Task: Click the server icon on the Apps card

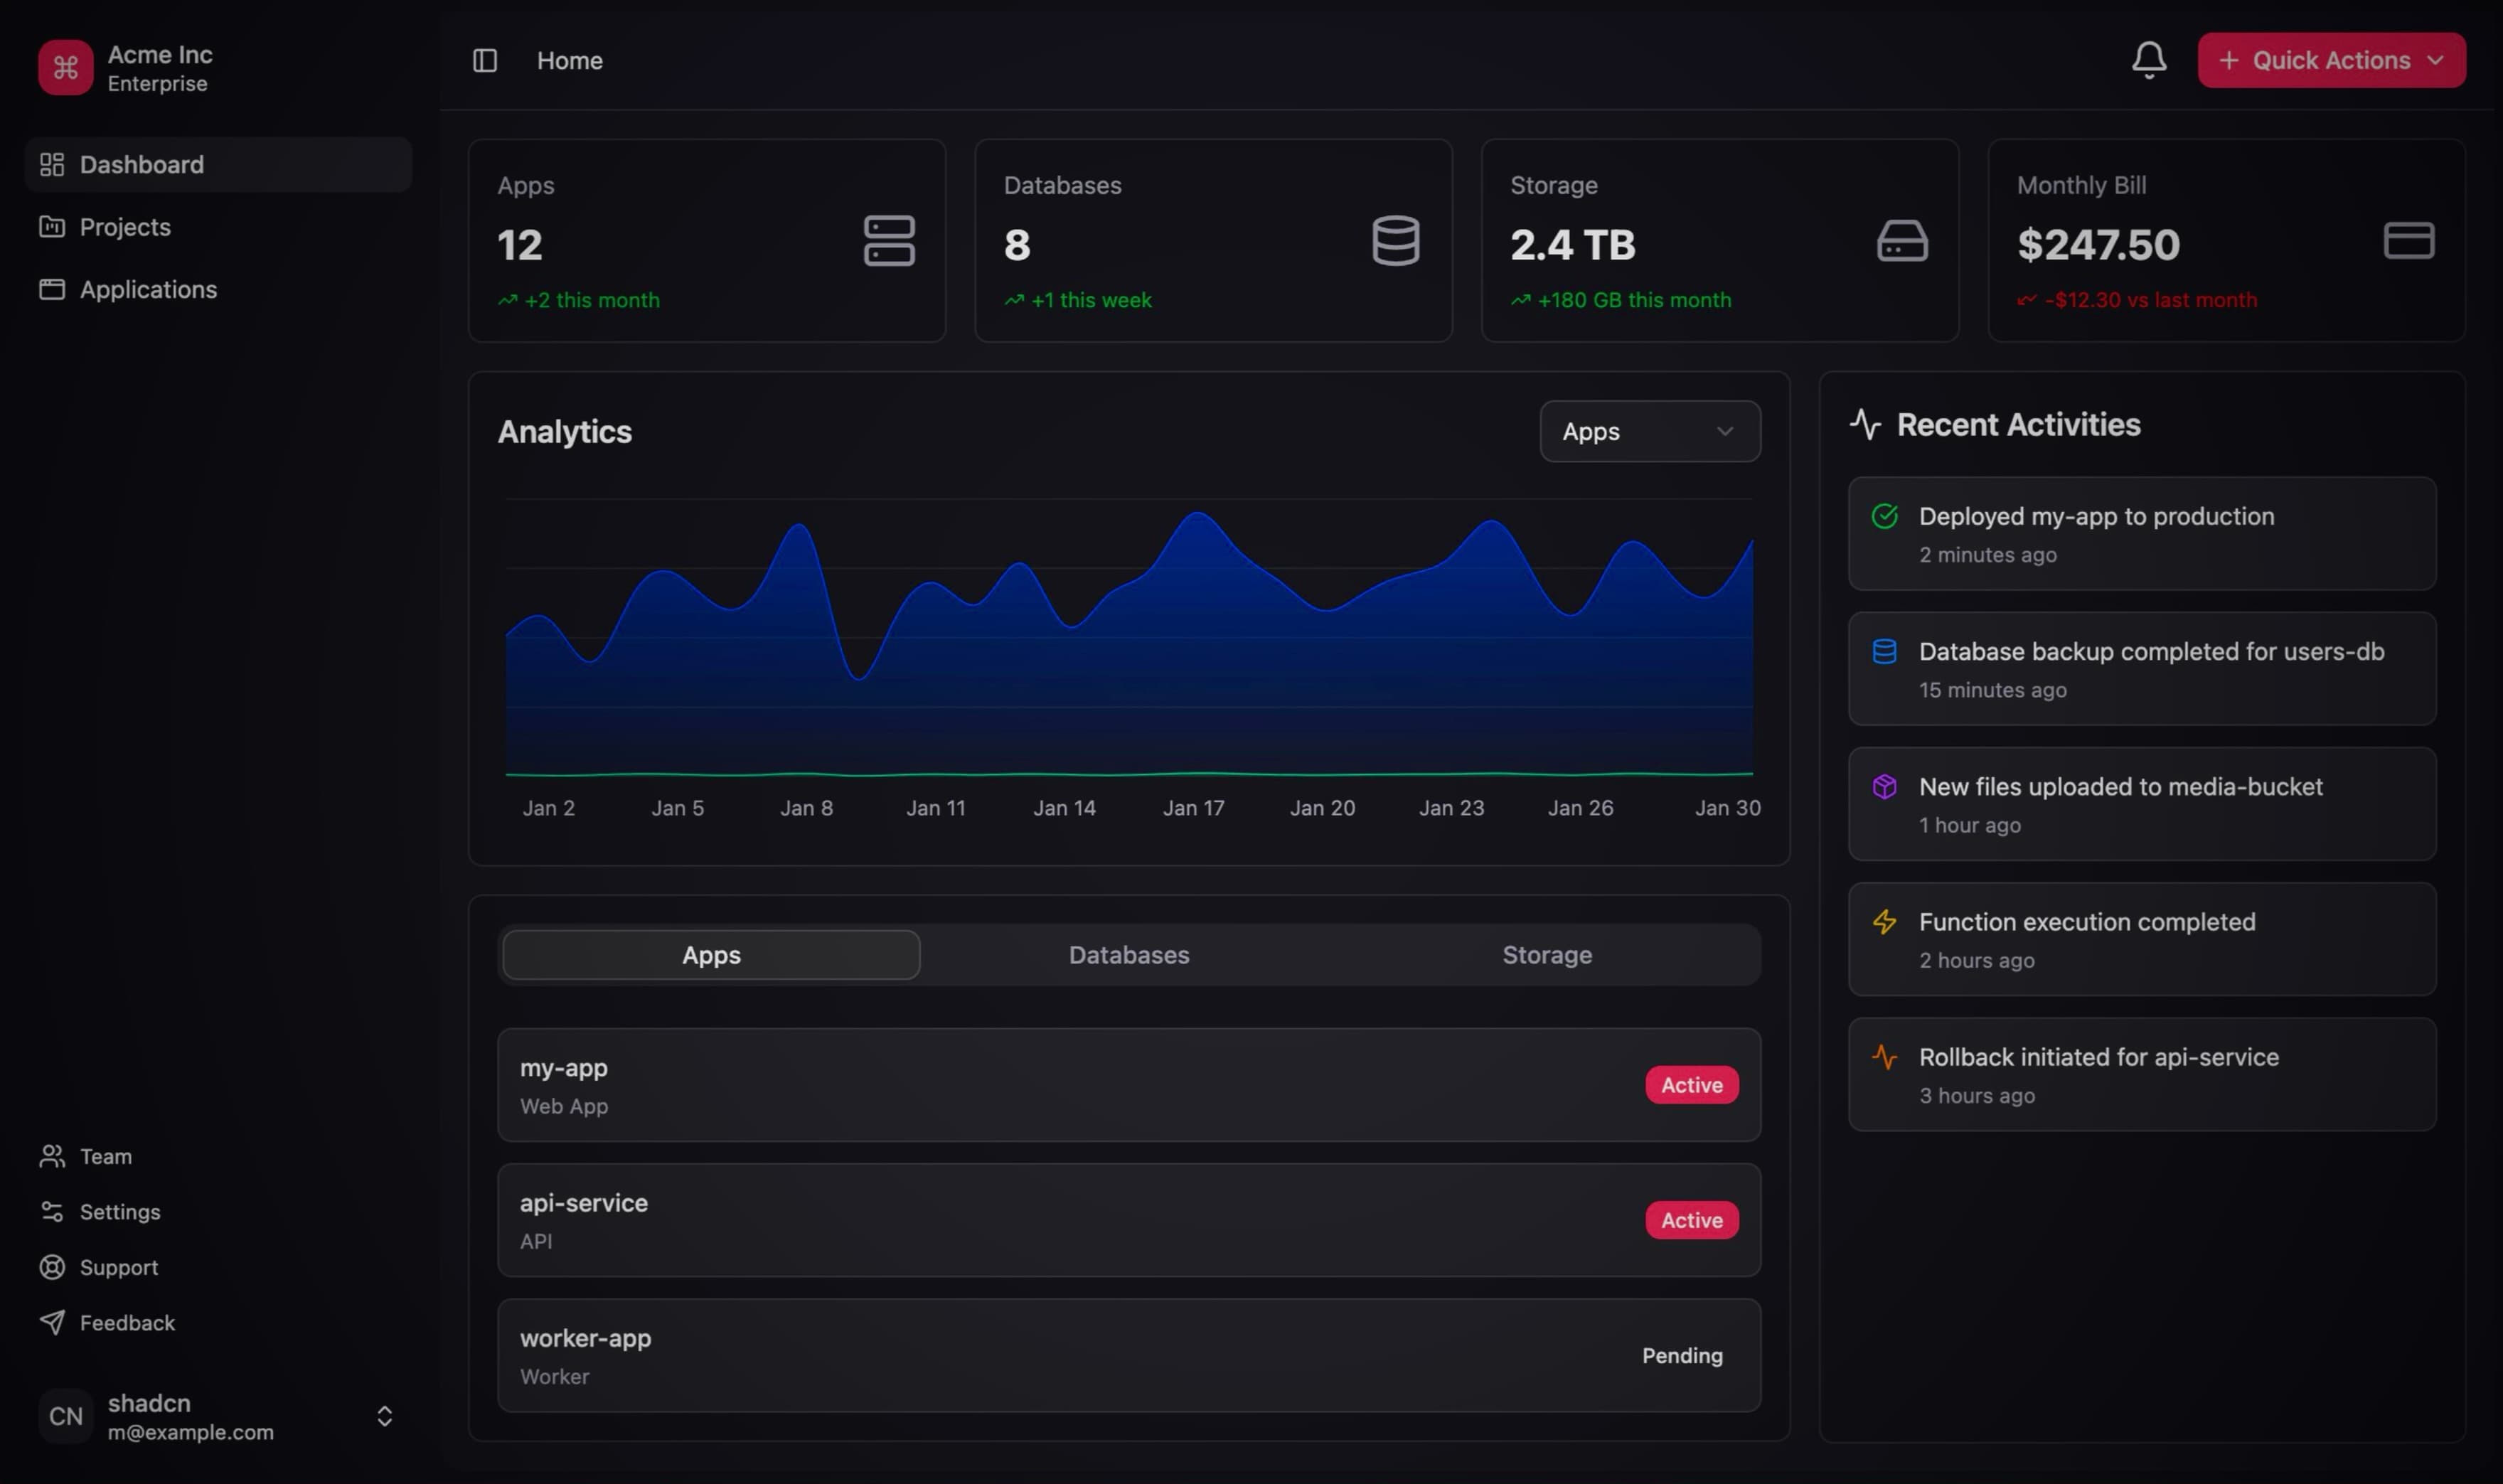Action: 889,240
